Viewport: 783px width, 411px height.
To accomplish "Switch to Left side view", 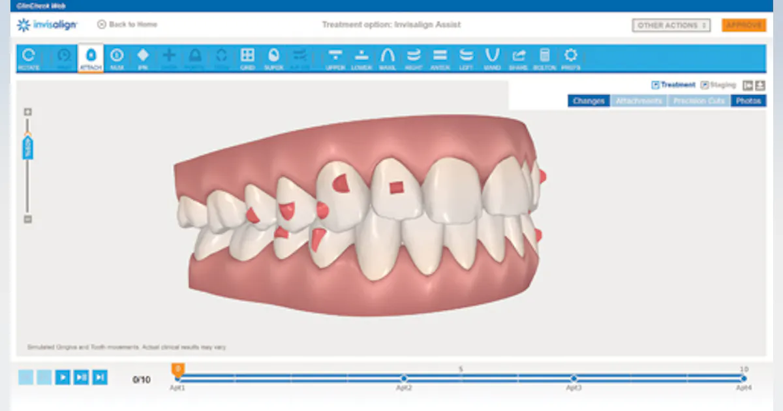I will tap(466, 58).
